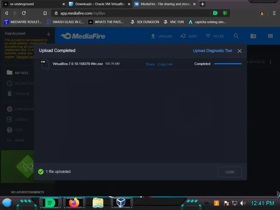Click LOGOUT in the sidebar

(17, 119)
